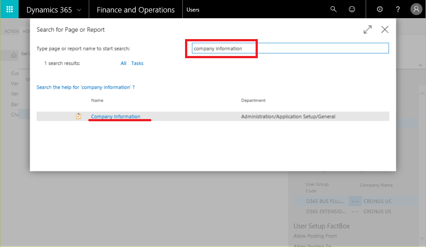
Task: Expand the search dialog to full screen
Action: coord(367,30)
